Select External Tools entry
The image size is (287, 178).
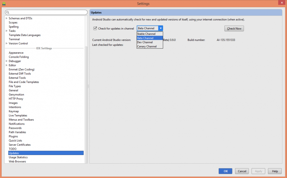click(x=17, y=78)
